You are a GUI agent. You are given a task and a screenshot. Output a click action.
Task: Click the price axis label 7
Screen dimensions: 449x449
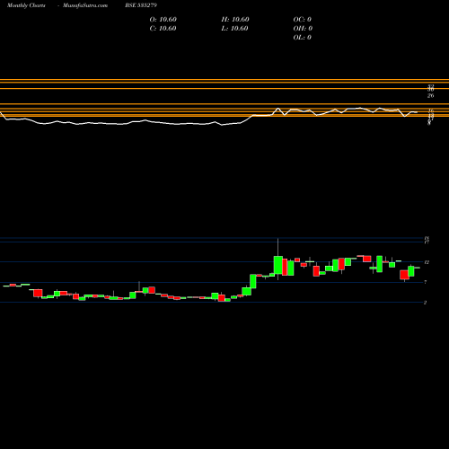426,282
